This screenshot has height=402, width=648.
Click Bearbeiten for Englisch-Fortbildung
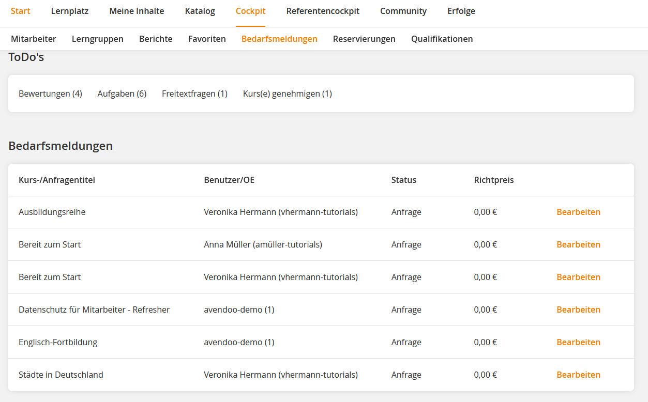tap(578, 342)
